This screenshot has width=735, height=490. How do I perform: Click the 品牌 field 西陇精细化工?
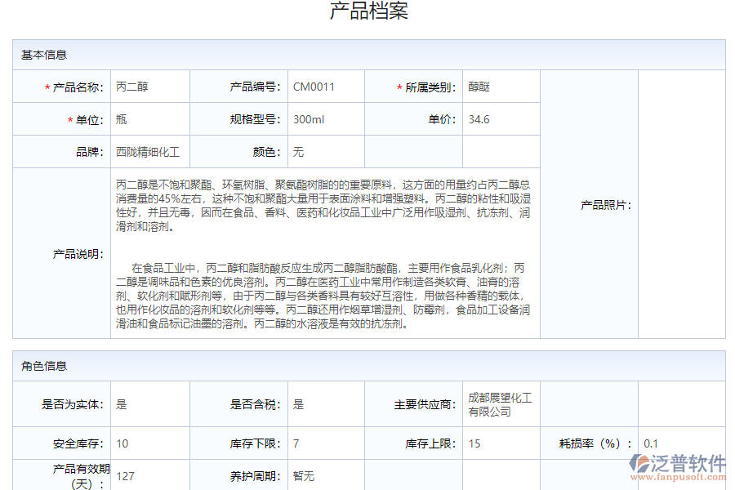[149, 151]
